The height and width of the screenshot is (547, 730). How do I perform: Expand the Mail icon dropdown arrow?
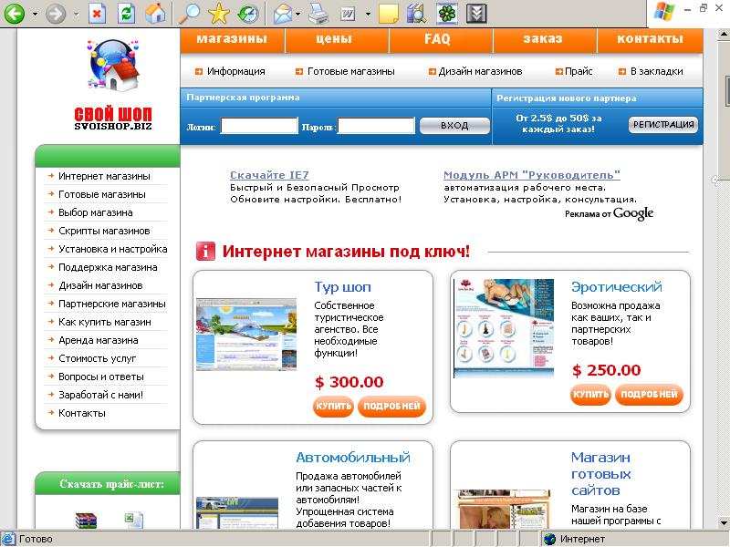coord(299,15)
